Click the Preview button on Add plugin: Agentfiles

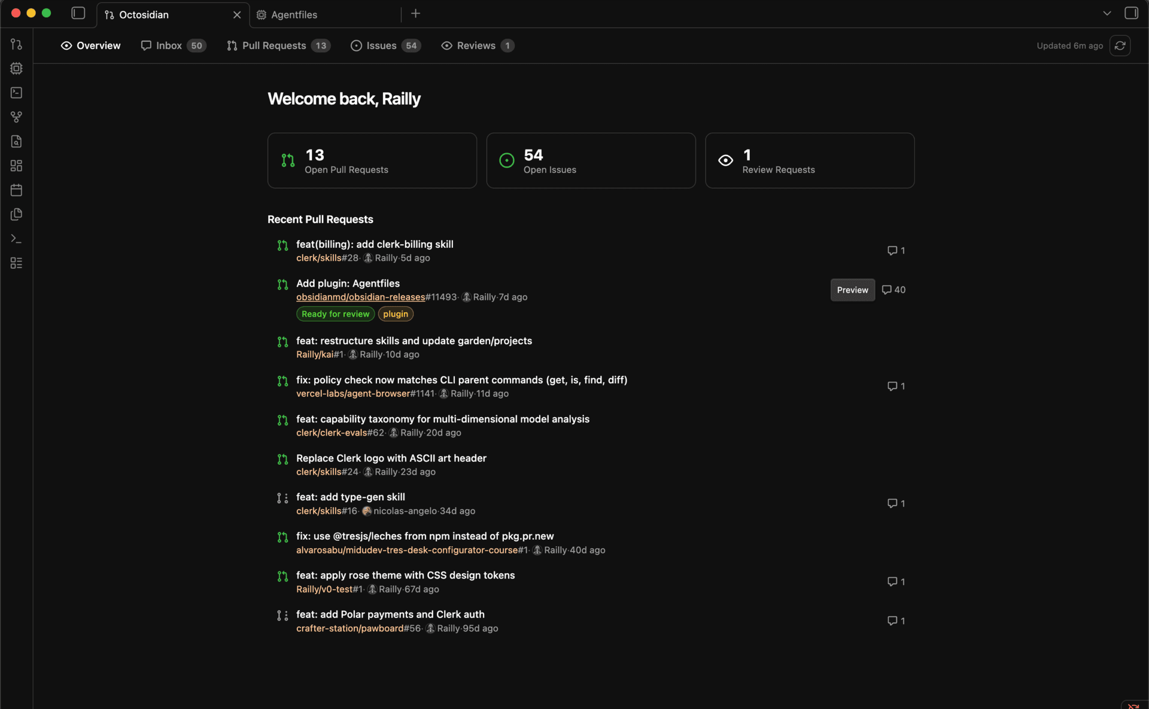pyautogui.click(x=852, y=290)
